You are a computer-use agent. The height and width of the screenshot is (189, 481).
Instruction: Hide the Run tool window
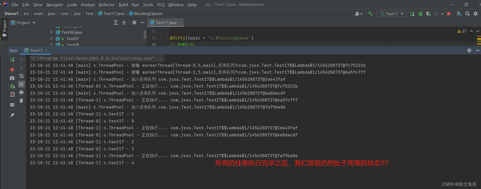coord(478,50)
